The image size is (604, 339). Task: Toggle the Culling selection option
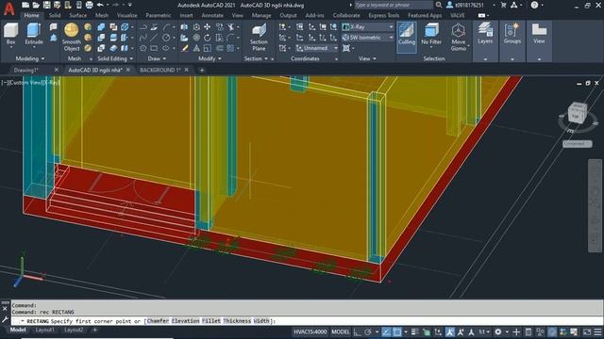(407, 37)
